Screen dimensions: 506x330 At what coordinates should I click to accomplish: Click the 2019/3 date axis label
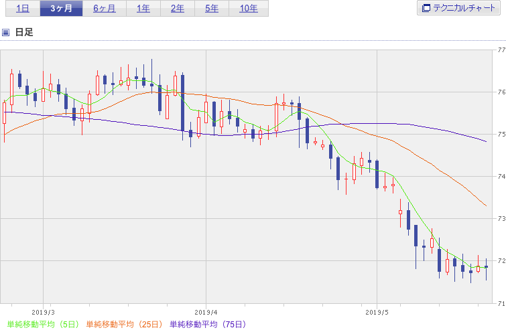(x=44, y=313)
